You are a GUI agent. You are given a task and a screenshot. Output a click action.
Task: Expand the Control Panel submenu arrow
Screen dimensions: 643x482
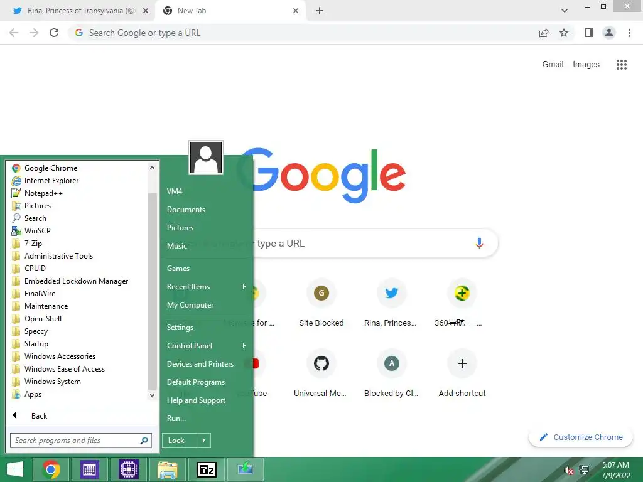244,346
